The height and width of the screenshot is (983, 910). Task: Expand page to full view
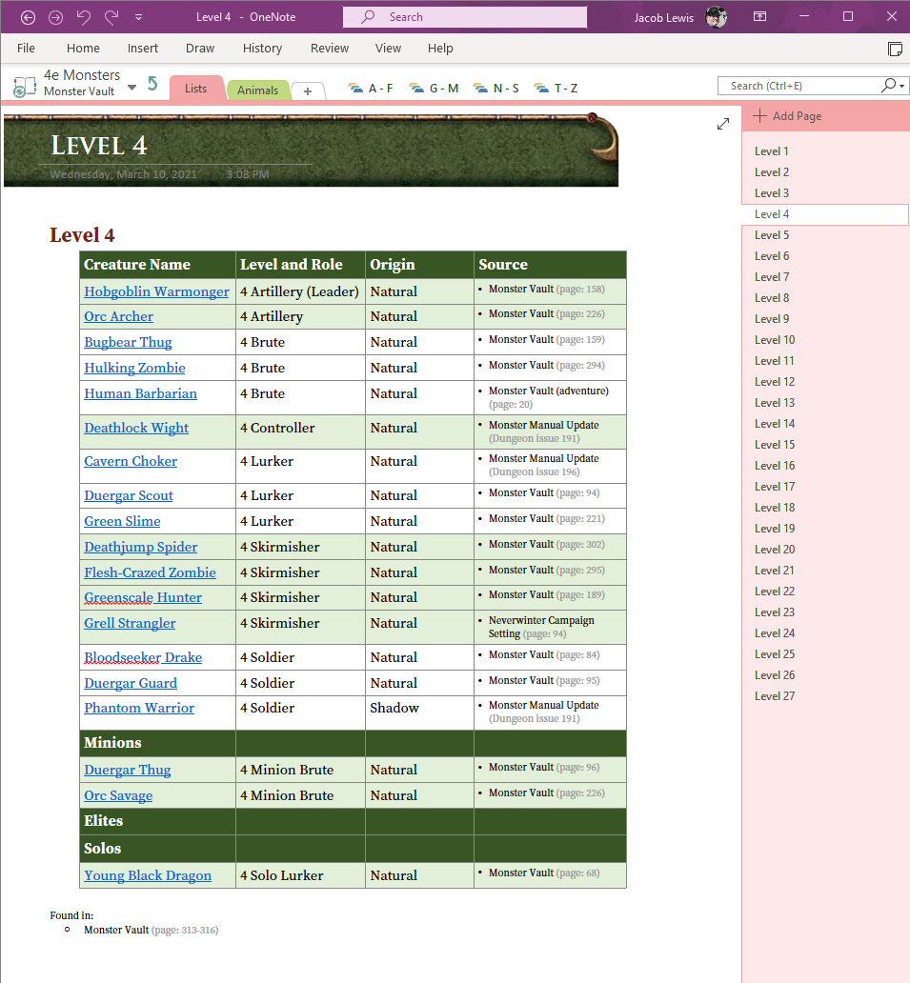point(723,124)
